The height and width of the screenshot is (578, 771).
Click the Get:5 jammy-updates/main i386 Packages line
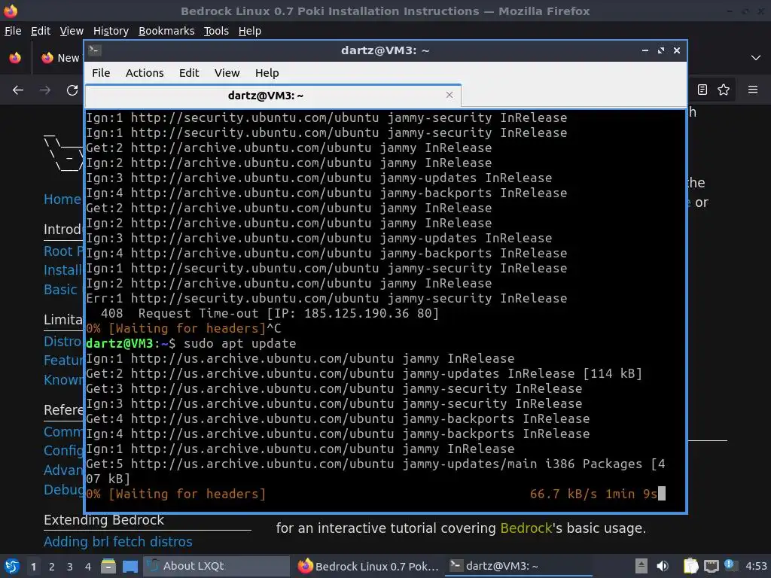(375, 471)
